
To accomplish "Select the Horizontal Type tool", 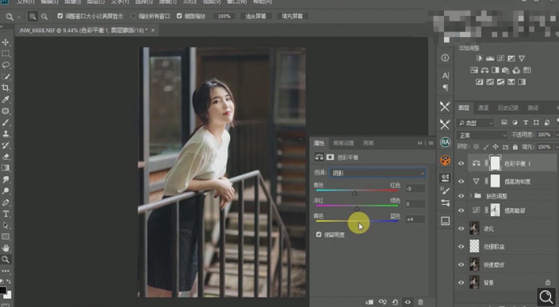I will coord(6,214).
